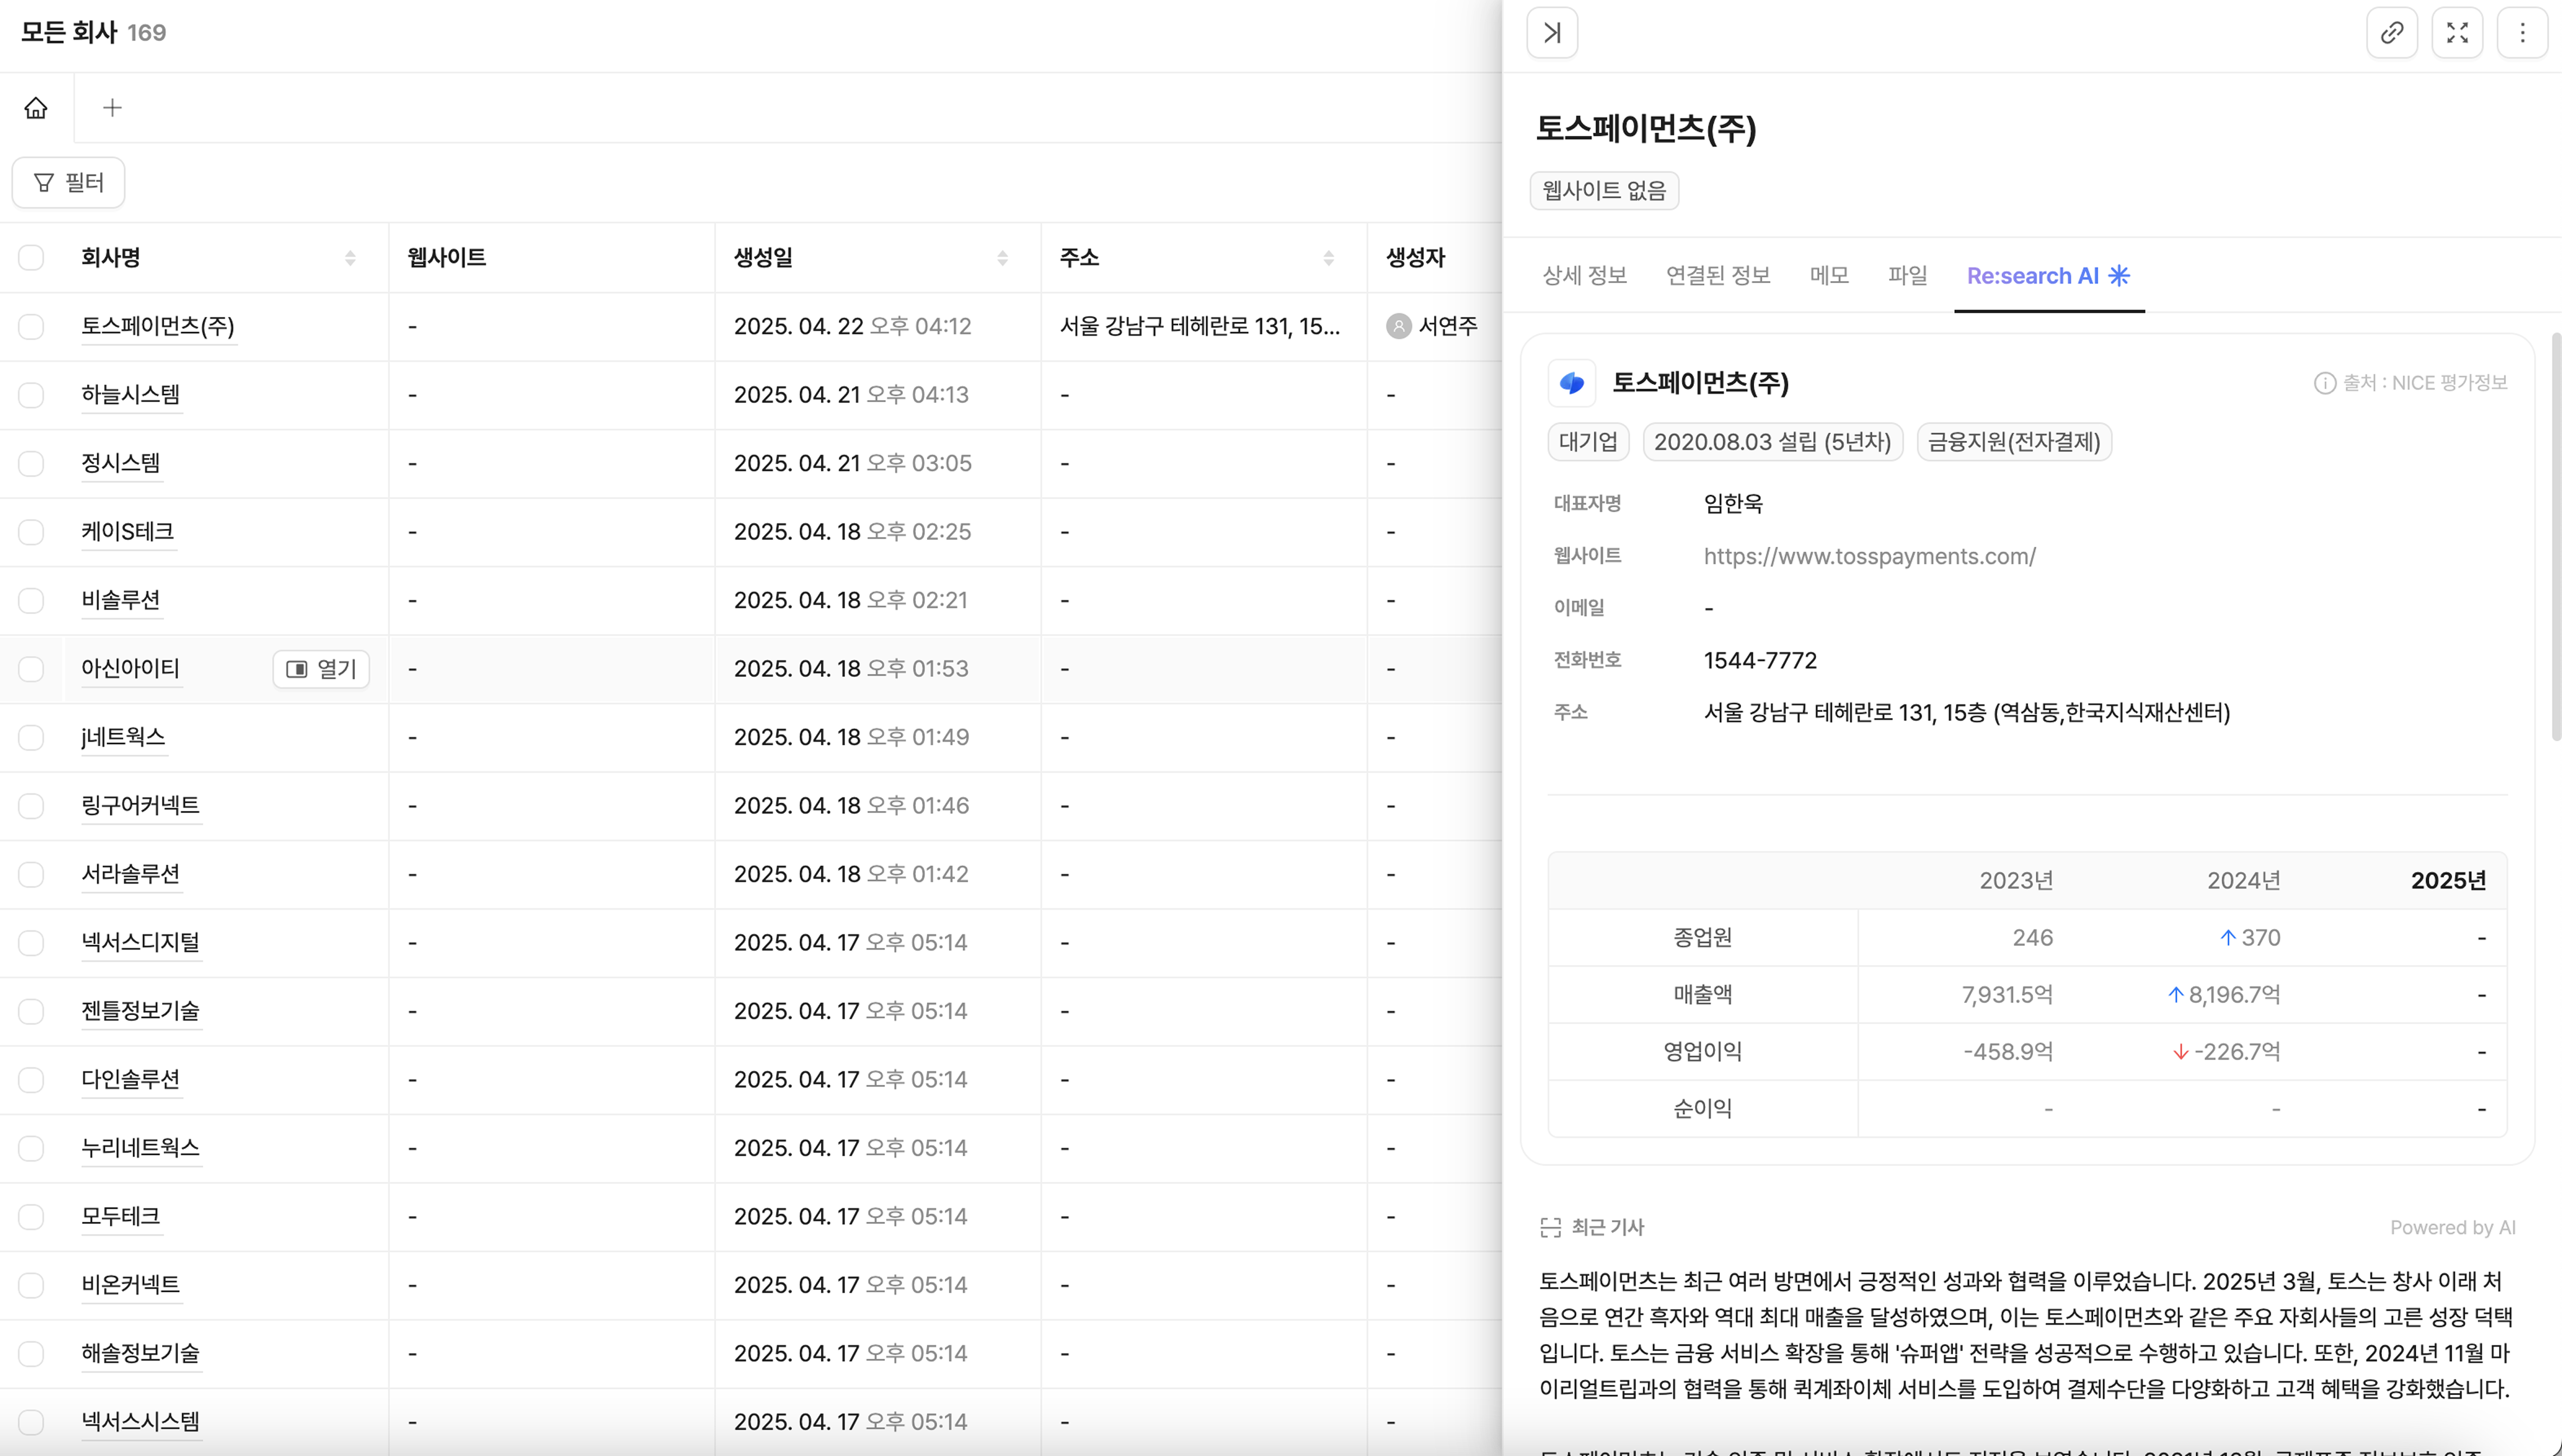Check the 토스페이먼츠(주) row checkbox
2562x1456 pixels.
click(31, 326)
